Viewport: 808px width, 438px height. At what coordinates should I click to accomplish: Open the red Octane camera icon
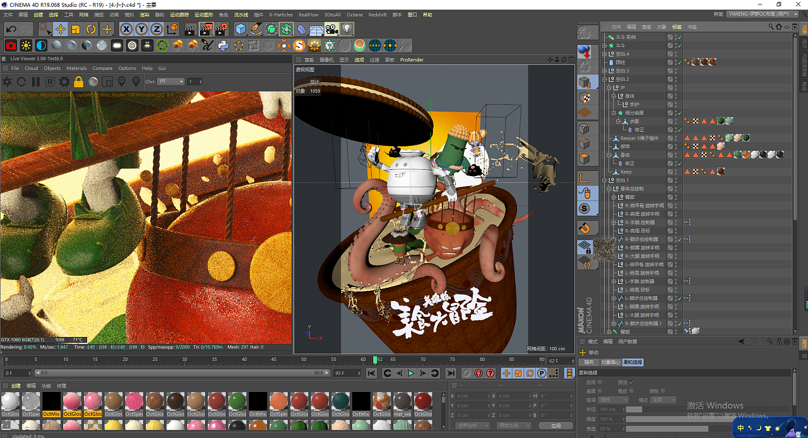coord(11,45)
